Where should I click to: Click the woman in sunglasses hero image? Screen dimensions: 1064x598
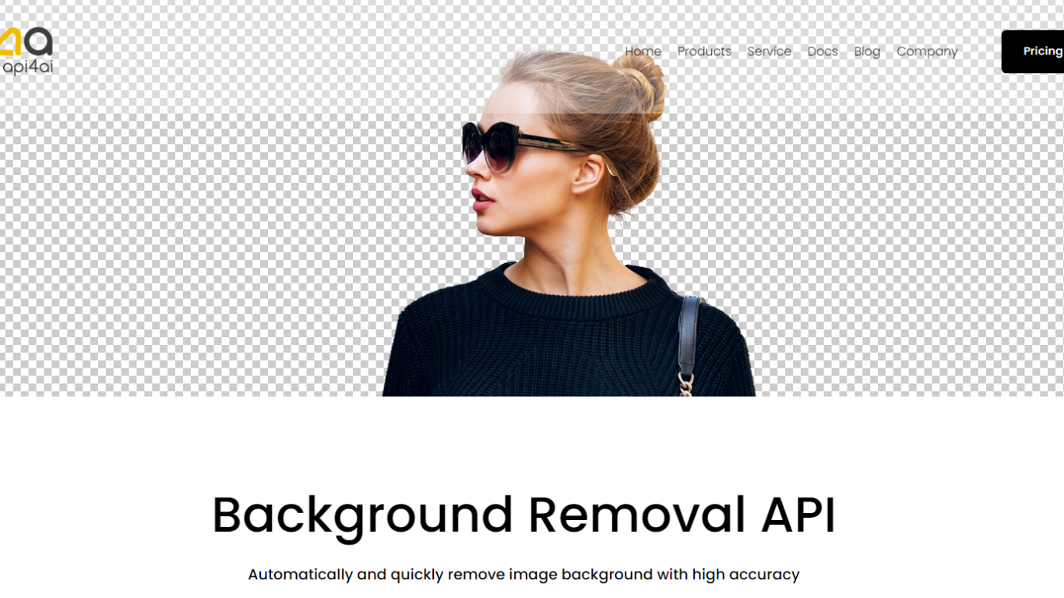545,234
